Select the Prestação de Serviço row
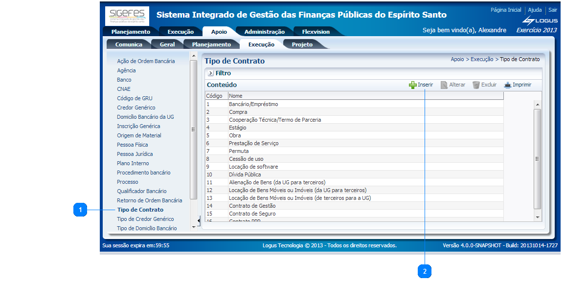 253,143
